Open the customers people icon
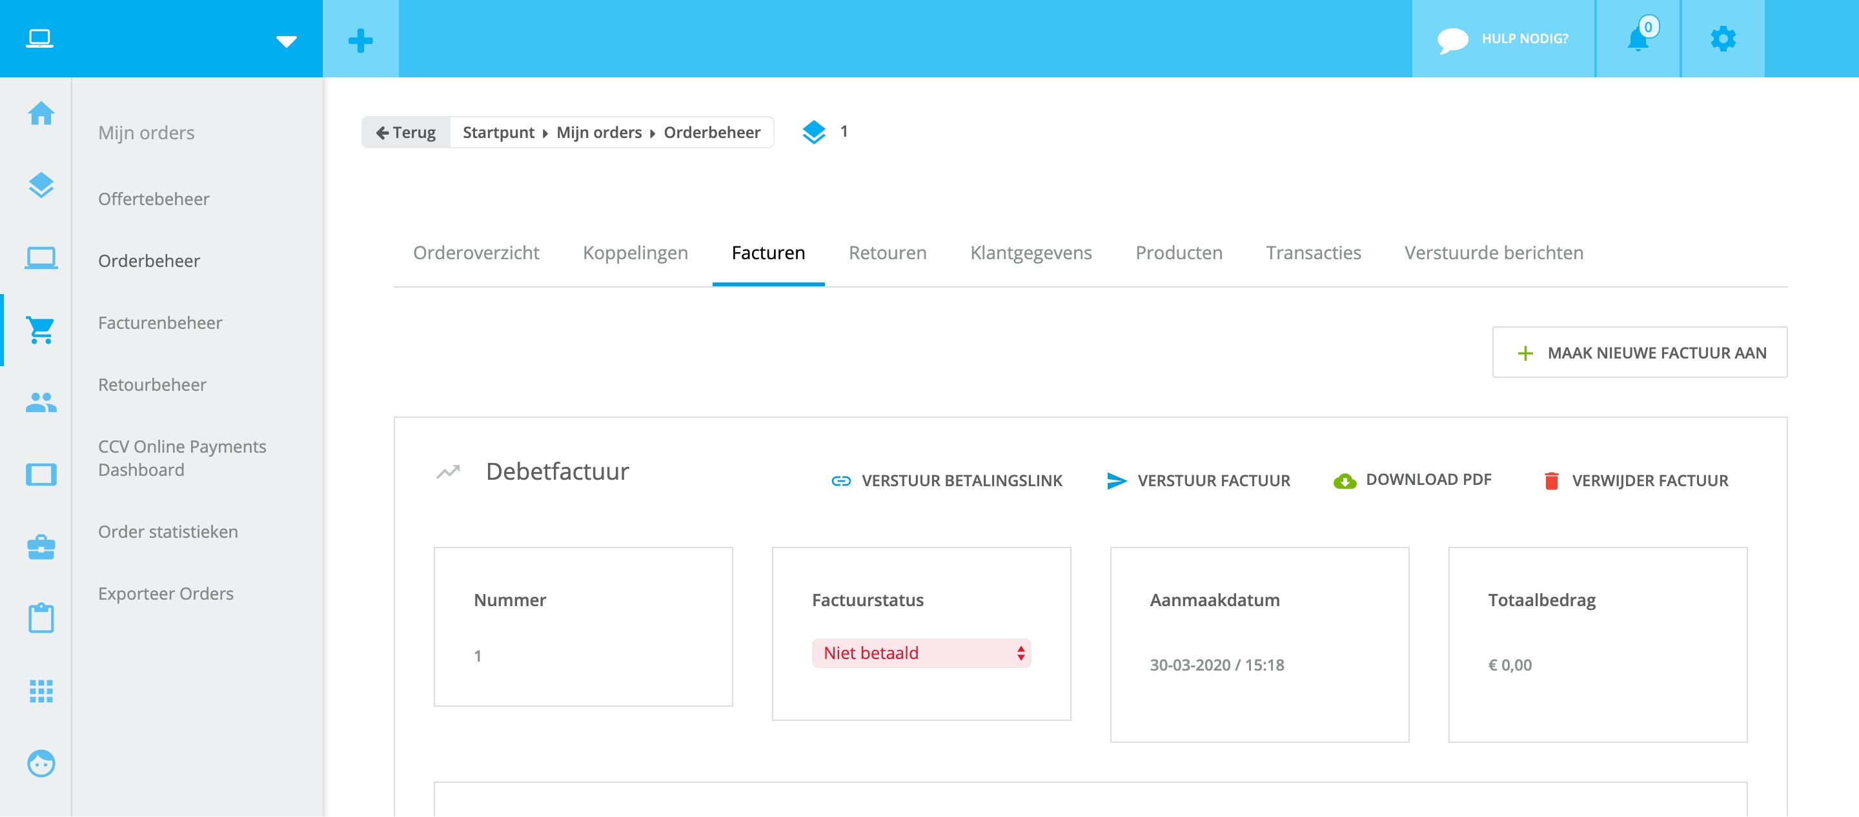Viewport: 1859px width, 817px height. click(41, 402)
